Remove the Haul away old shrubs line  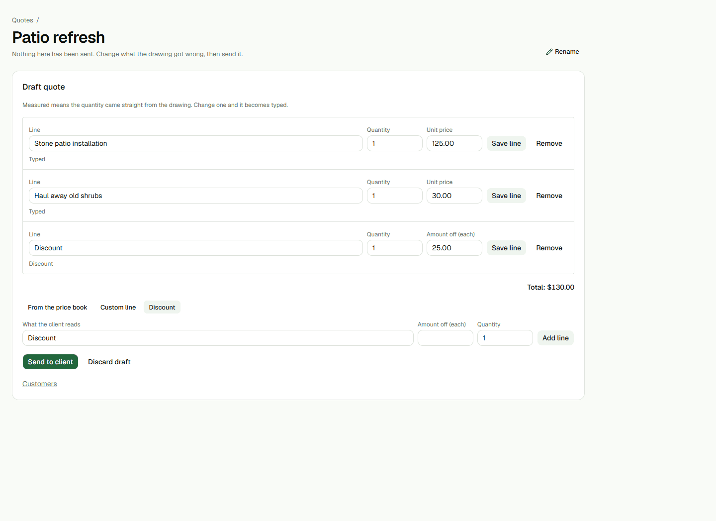click(549, 196)
